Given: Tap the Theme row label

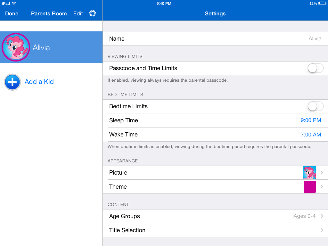Looking at the screenshot, I should (x=118, y=187).
